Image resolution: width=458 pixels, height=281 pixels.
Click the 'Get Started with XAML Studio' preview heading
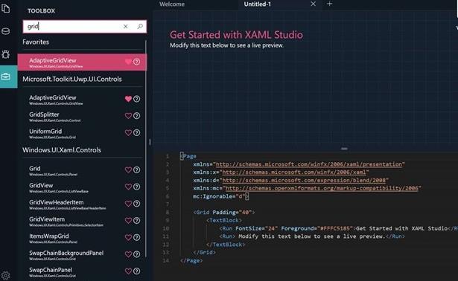pyautogui.click(x=236, y=35)
